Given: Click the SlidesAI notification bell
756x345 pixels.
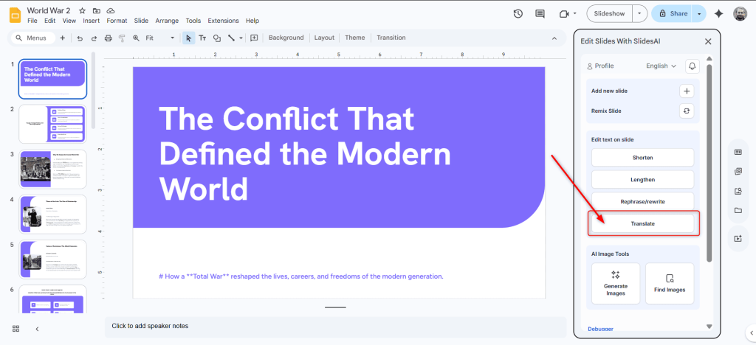Looking at the screenshot, I should (x=693, y=66).
